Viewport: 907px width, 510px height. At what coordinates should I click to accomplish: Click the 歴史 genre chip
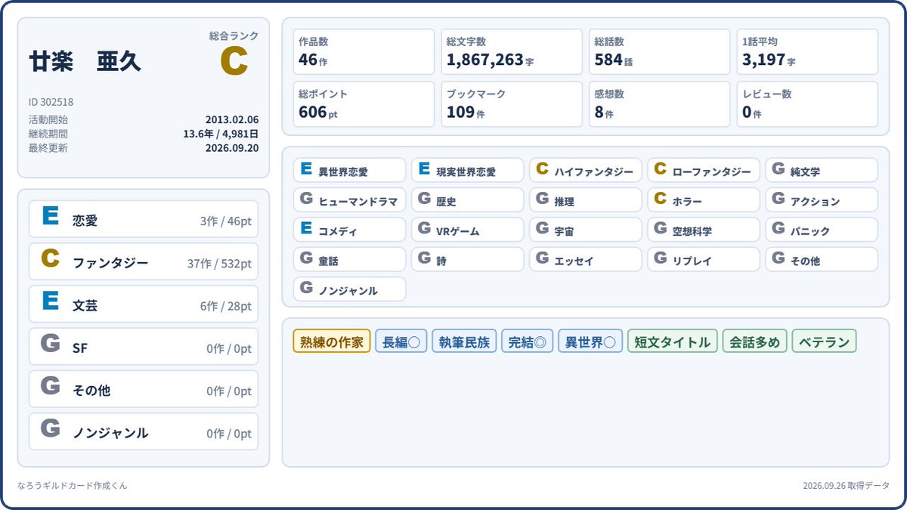coord(467,200)
